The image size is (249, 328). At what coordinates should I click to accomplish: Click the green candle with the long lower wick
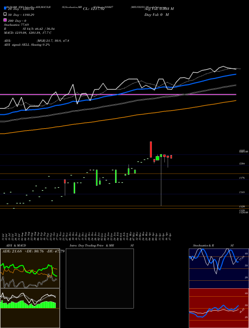coord(161,156)
